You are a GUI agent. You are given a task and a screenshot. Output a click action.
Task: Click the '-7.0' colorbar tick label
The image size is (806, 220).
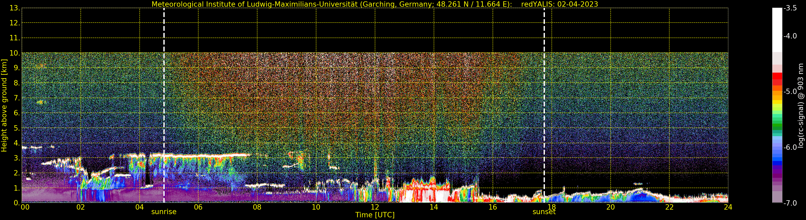coord(790,203)
